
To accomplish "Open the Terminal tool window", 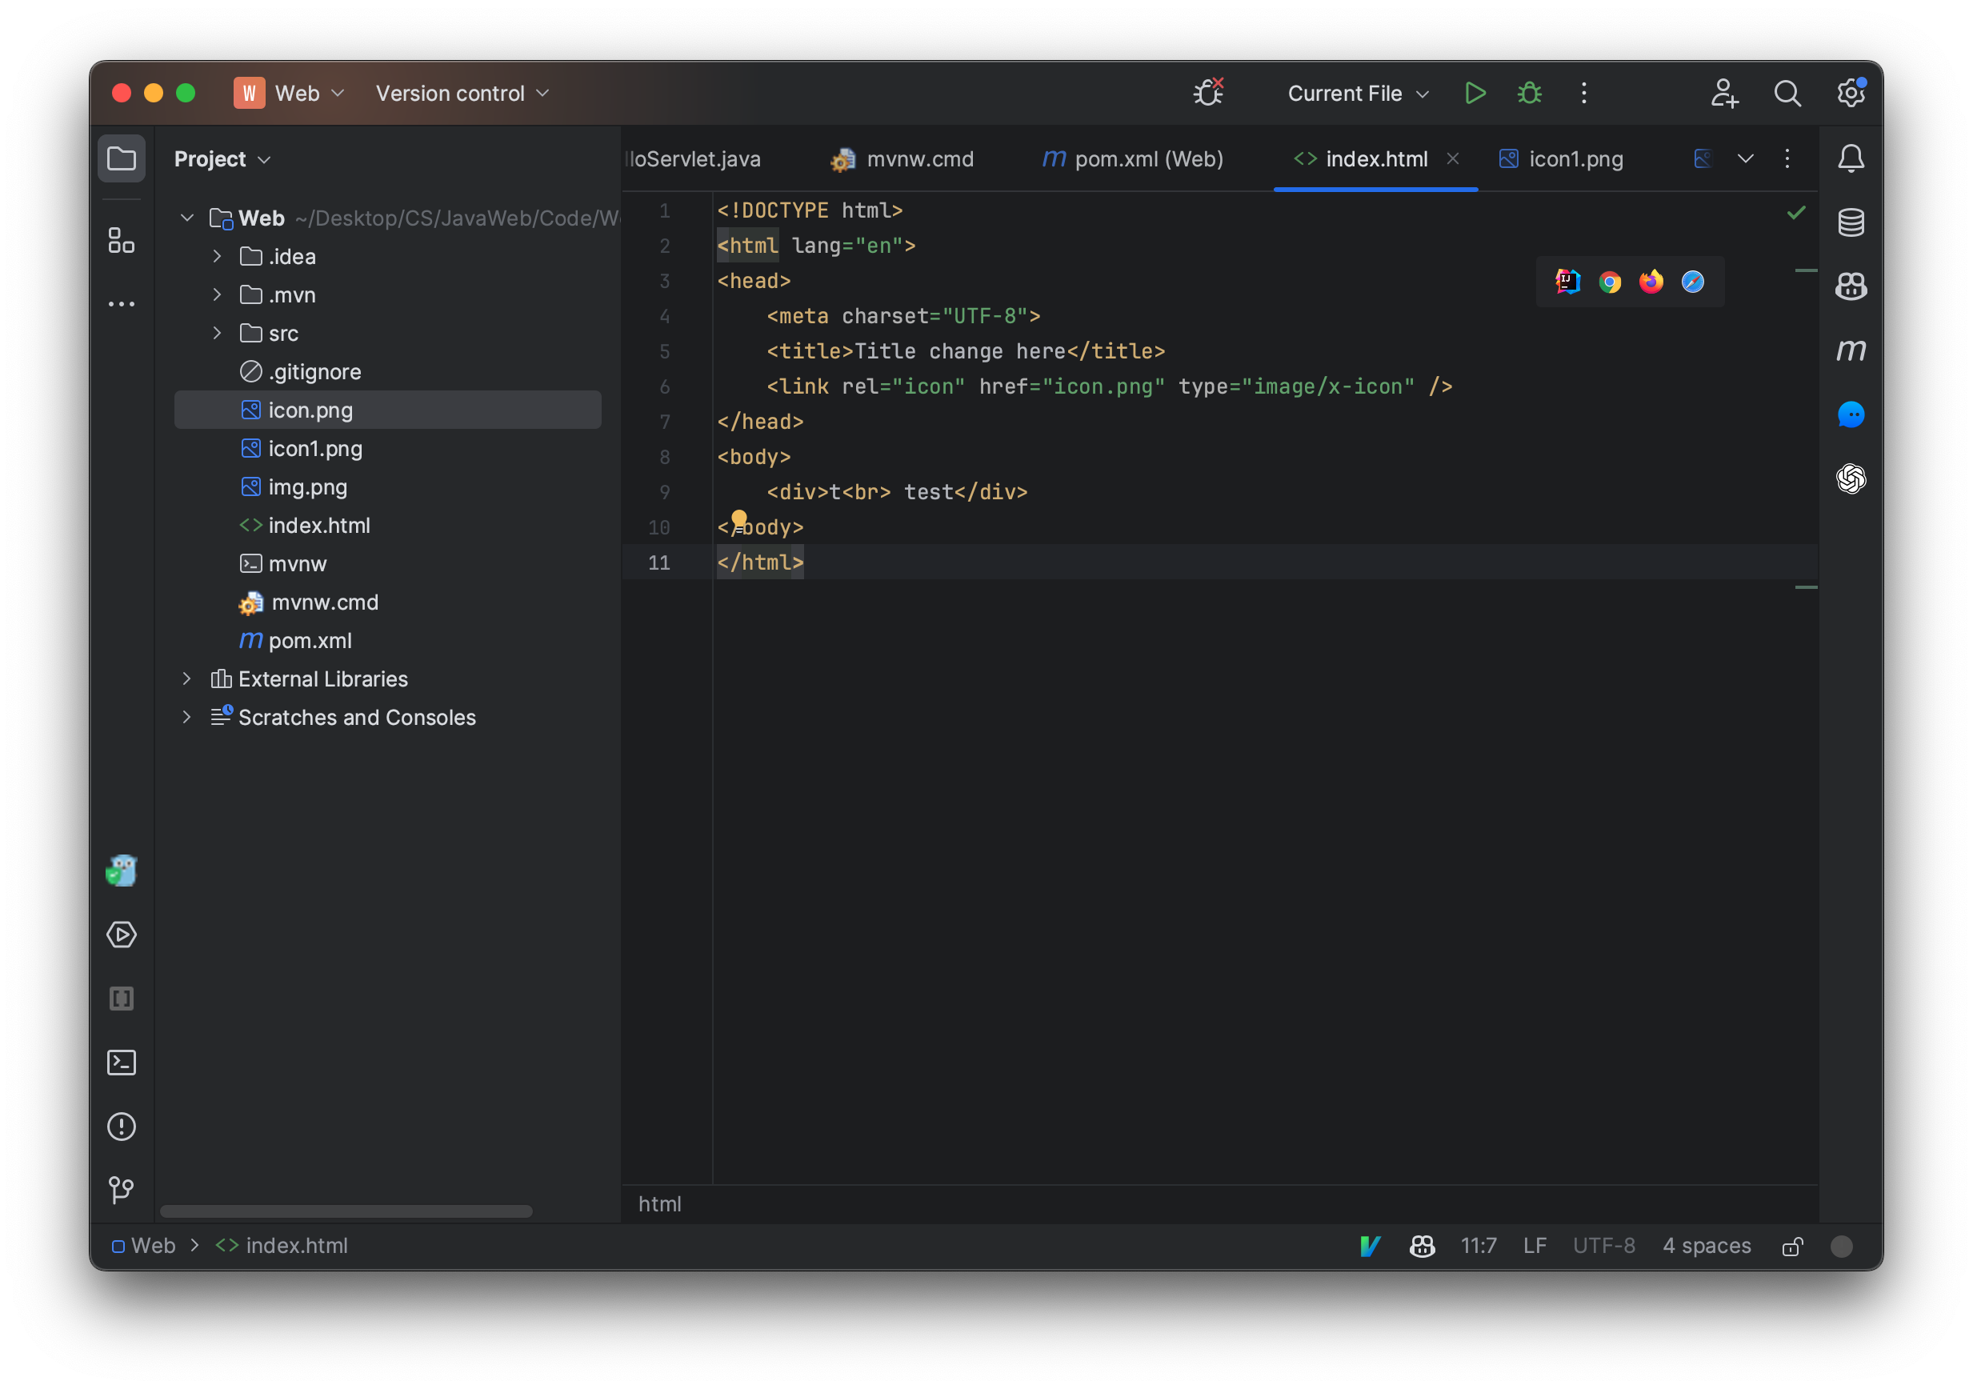I will pyautogui.click(x=121, y=1063).
